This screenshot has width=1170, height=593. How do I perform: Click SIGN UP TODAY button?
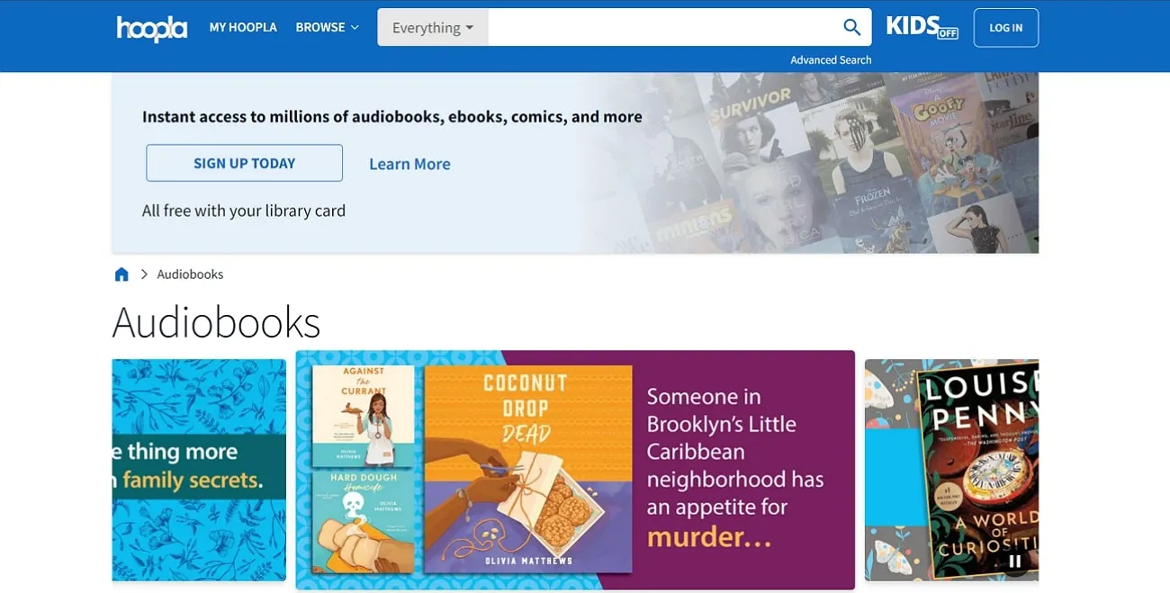(x=244, y=163)
